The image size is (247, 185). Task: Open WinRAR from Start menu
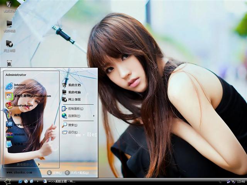click(x=15, y=135)
